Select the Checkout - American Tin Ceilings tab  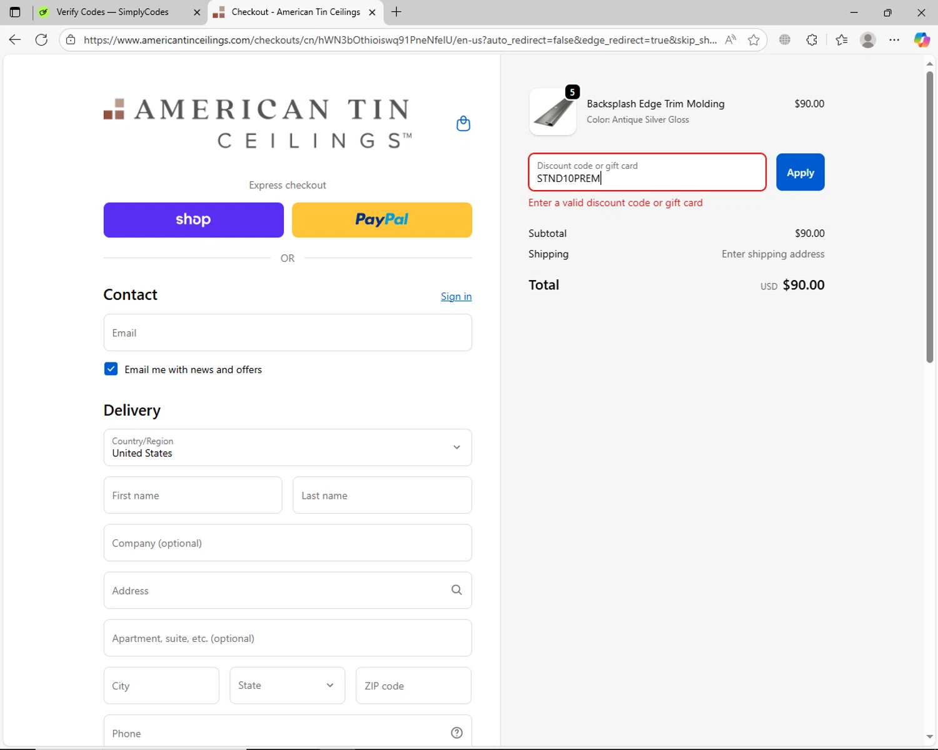coord(295,12)
